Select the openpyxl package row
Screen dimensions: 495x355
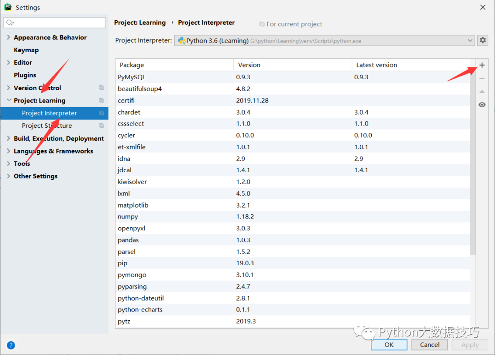tap(293, 228)
